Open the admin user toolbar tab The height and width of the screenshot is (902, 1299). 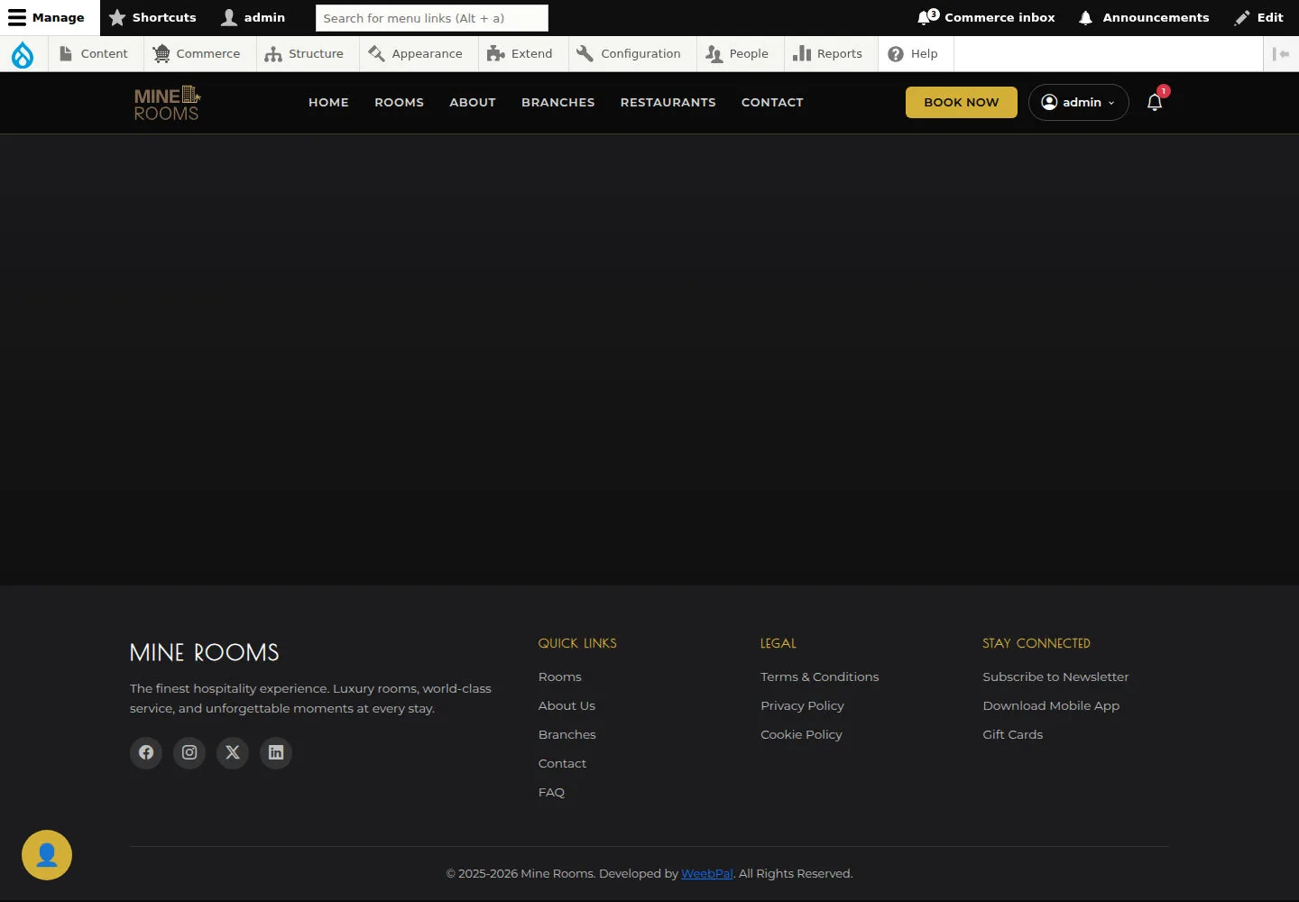(253, 17)
